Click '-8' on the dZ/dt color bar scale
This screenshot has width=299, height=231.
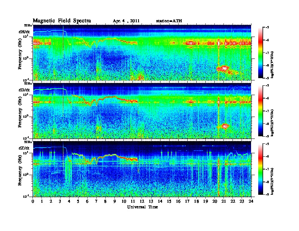coord(267,182)
